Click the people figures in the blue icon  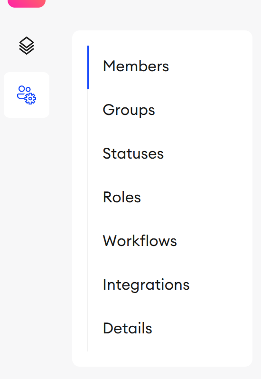point(22,92)
